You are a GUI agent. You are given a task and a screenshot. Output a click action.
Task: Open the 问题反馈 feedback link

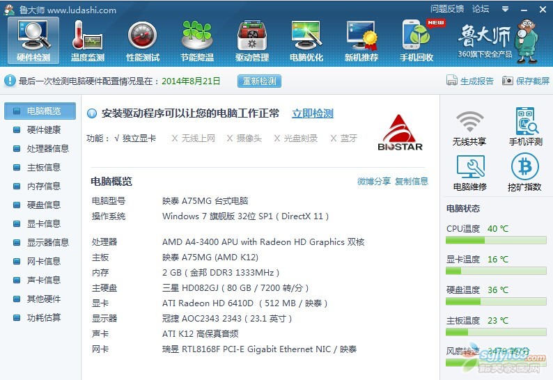447,9
